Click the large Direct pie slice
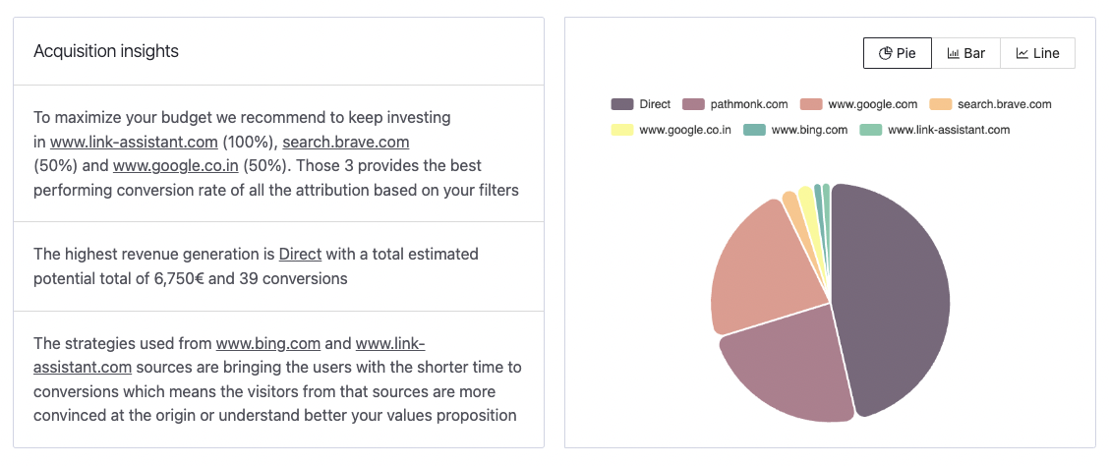1109x466 pixels. pyautogui.click(x=895, y=295)
